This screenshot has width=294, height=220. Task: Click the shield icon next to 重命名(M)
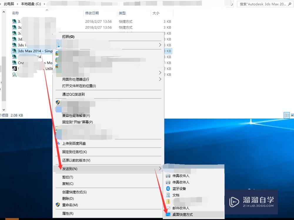coord(58,205)
